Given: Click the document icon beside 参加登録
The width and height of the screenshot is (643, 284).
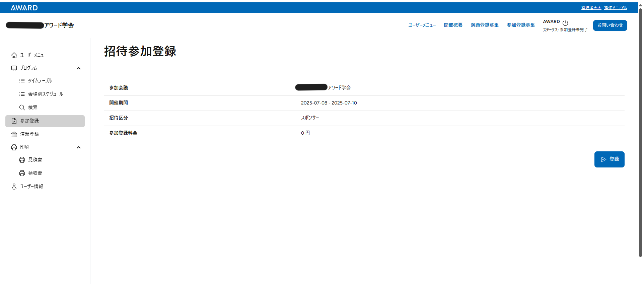Looking at the screenshot, I should (14, 121).
